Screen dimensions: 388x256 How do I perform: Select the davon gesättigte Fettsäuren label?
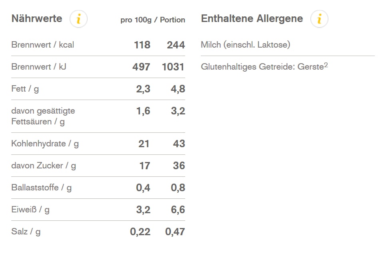(x=43, y=116)
